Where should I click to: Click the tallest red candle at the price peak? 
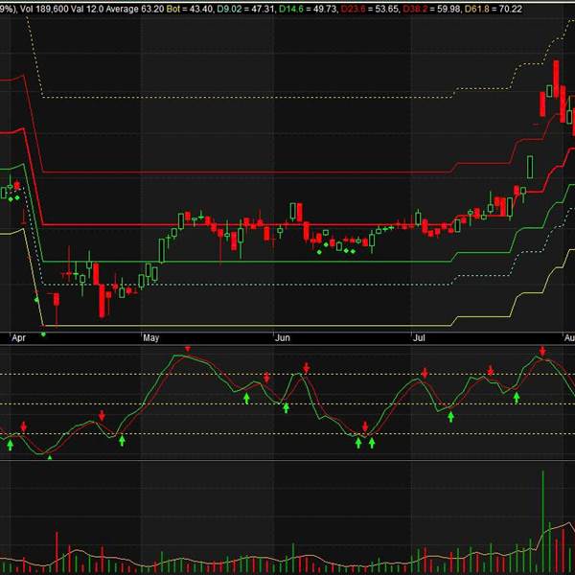coord(556,80)
